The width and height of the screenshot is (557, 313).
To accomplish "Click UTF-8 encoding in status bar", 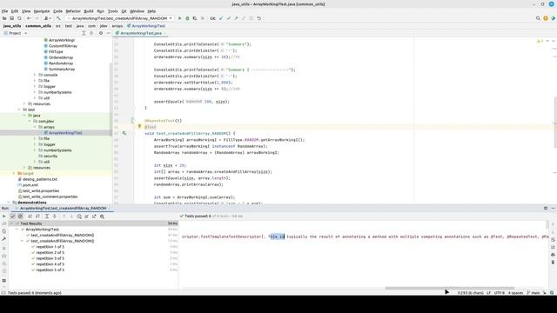I will tap(499, 293).
